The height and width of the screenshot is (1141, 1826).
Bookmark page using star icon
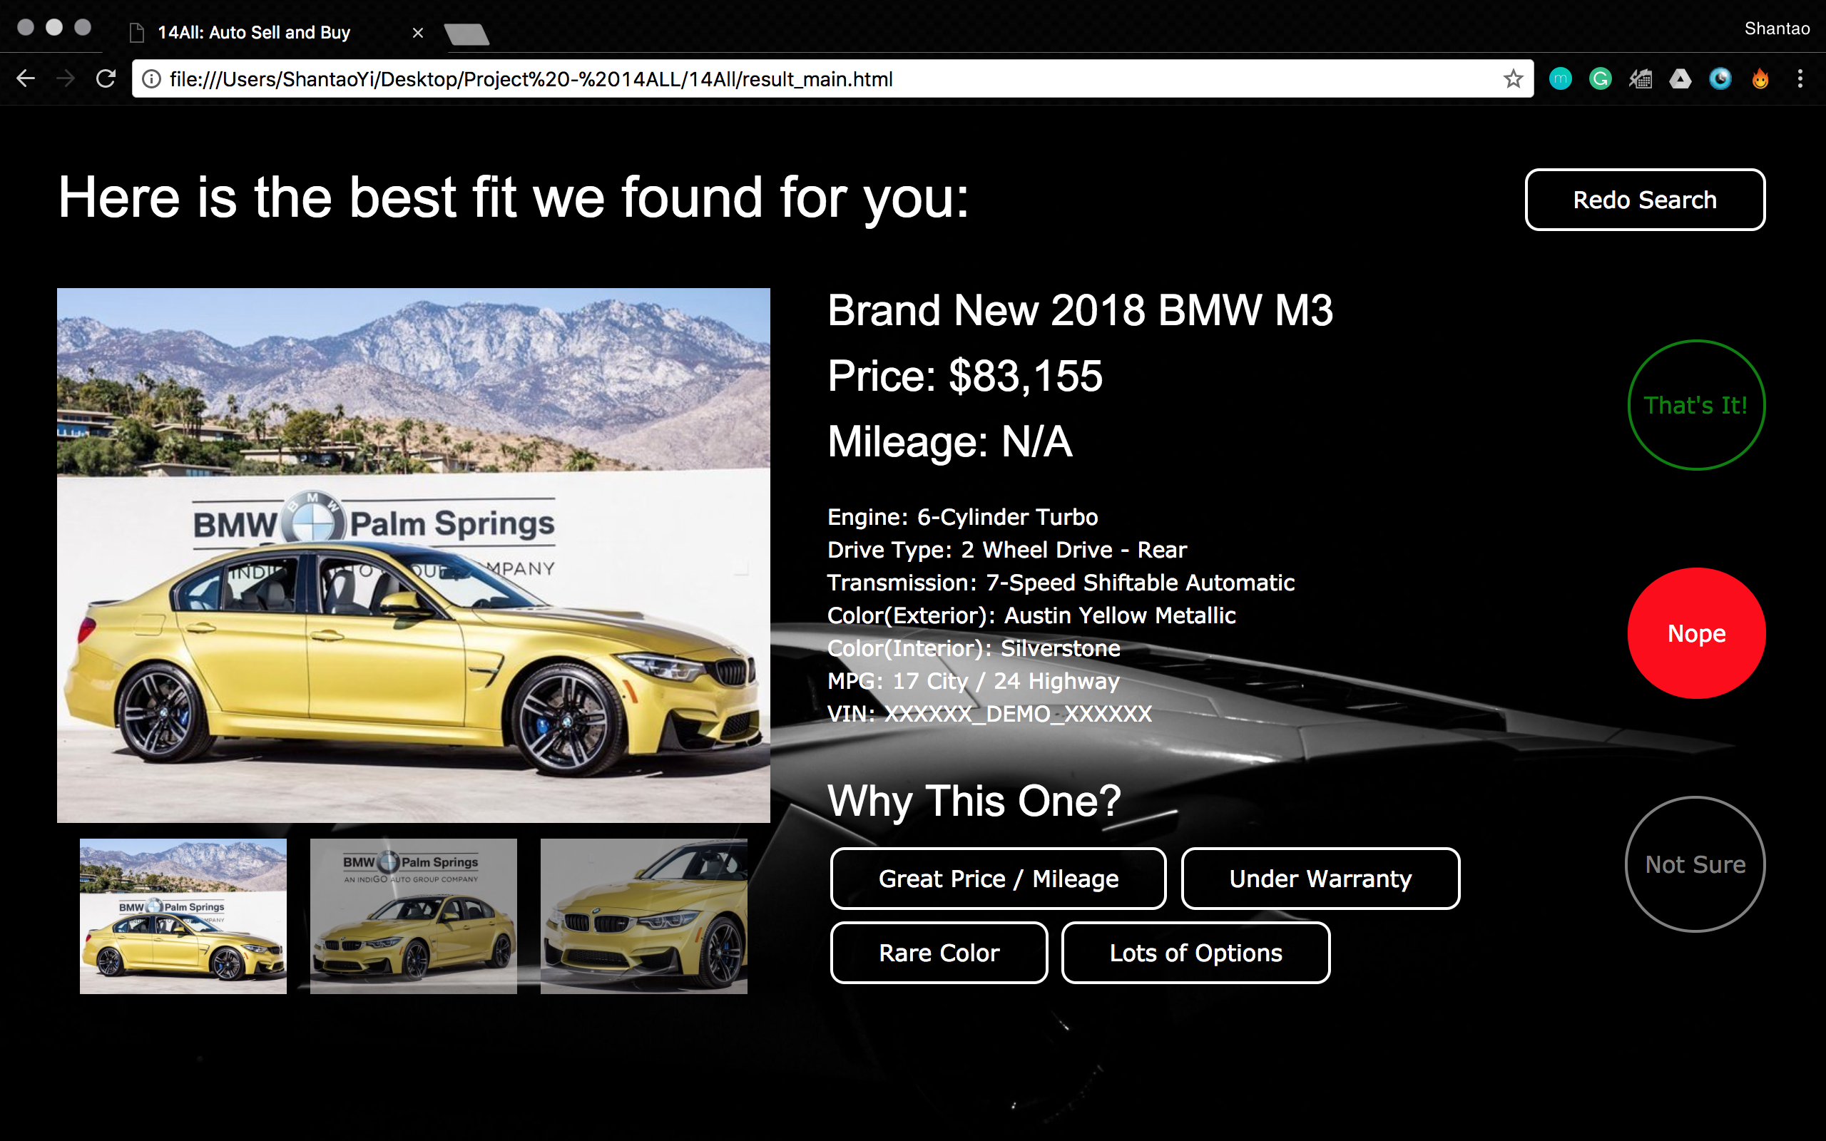pos(1513,78)
